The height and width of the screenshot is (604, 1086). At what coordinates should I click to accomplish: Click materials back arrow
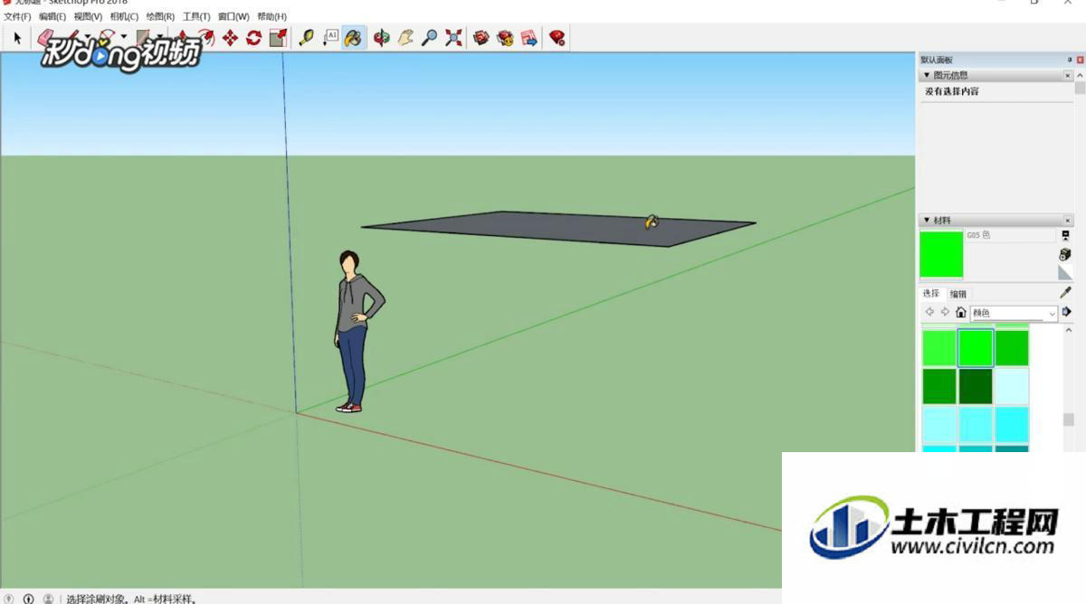coord(929,312)
